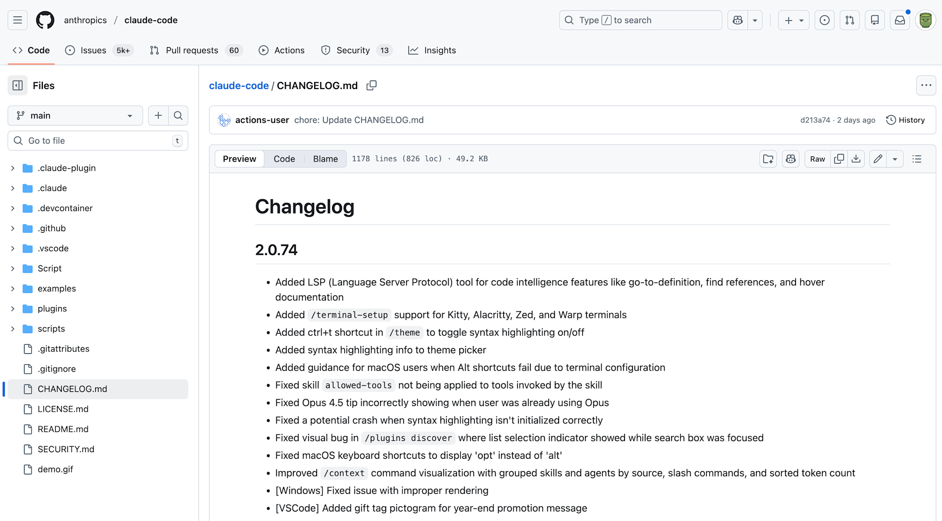This screenshot has height=521, width=942.
Task: Switch to Blame view toggle
Action: coord(325,159)
